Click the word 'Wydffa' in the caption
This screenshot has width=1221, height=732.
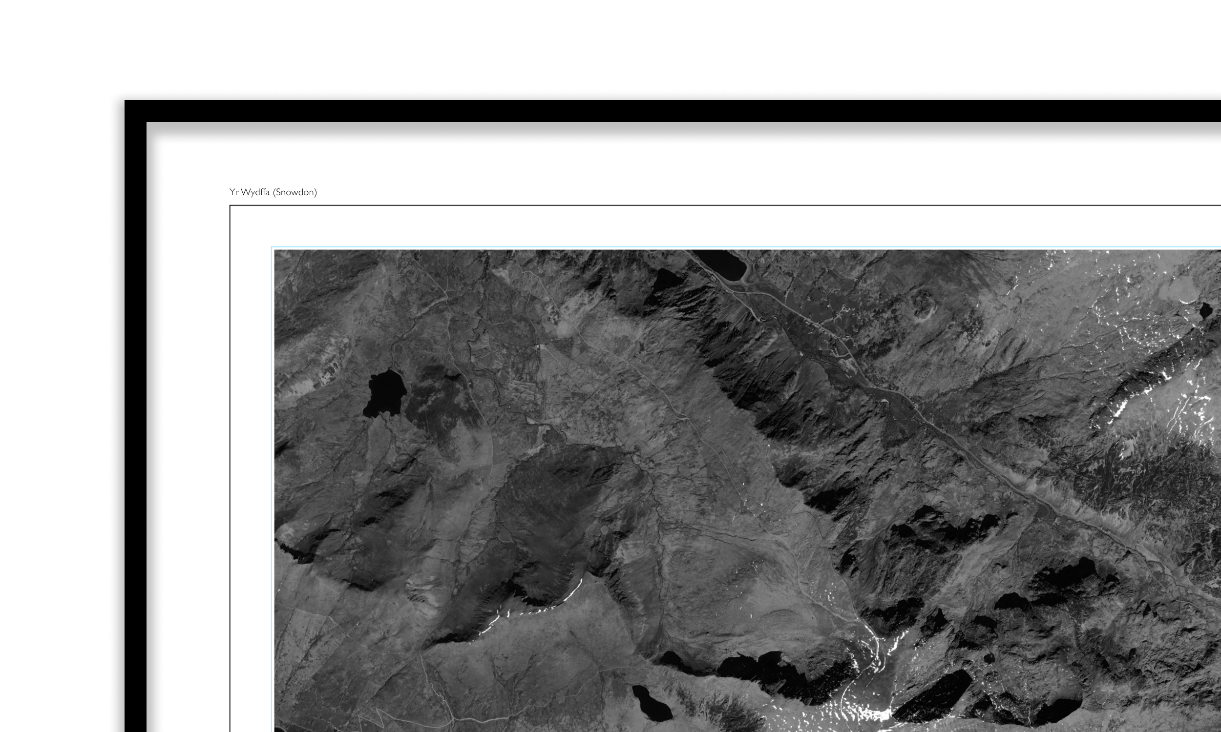pos(255,192)
